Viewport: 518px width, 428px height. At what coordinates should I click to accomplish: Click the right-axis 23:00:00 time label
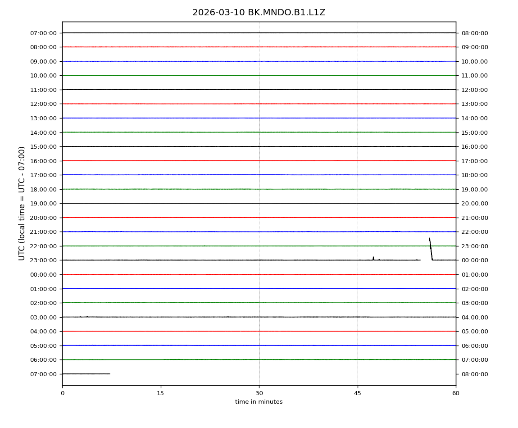pos(474,246)
